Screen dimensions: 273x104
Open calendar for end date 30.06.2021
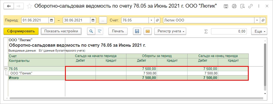(x=93, y=20)
